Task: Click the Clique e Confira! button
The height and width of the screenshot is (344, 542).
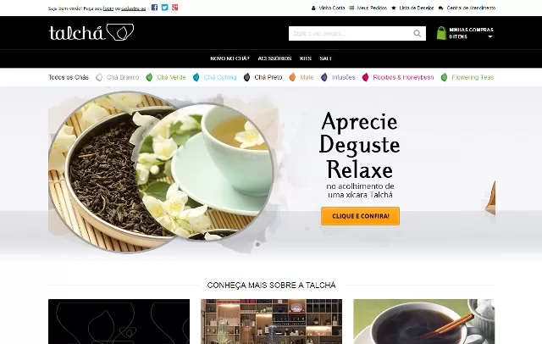Action: [x=360, y=216]
